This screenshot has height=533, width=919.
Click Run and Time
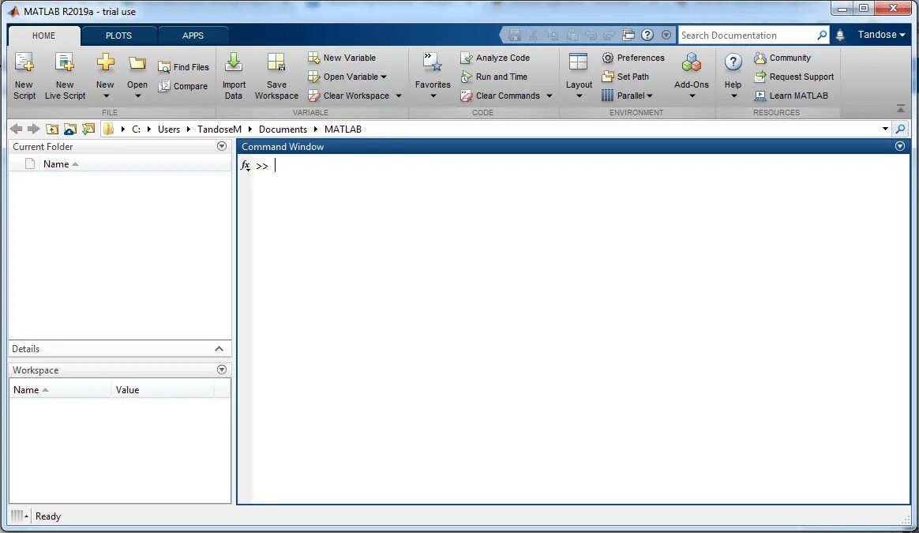tap(494, 77)
